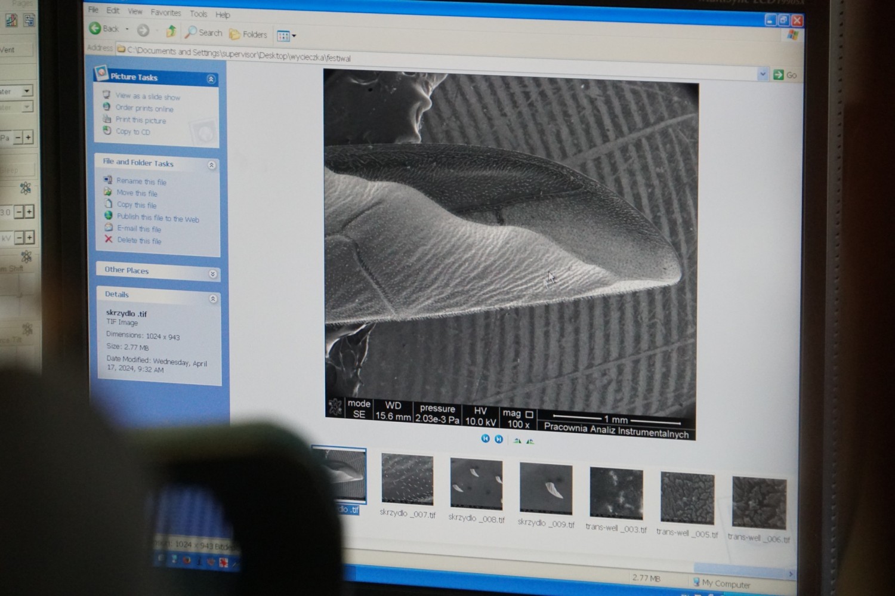Collapse the File and Folder Tasks panel
The image size is (895, 596).
[211, 165]
